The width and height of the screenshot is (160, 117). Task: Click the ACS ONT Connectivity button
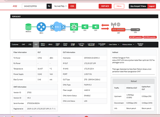tap(136, 37)
